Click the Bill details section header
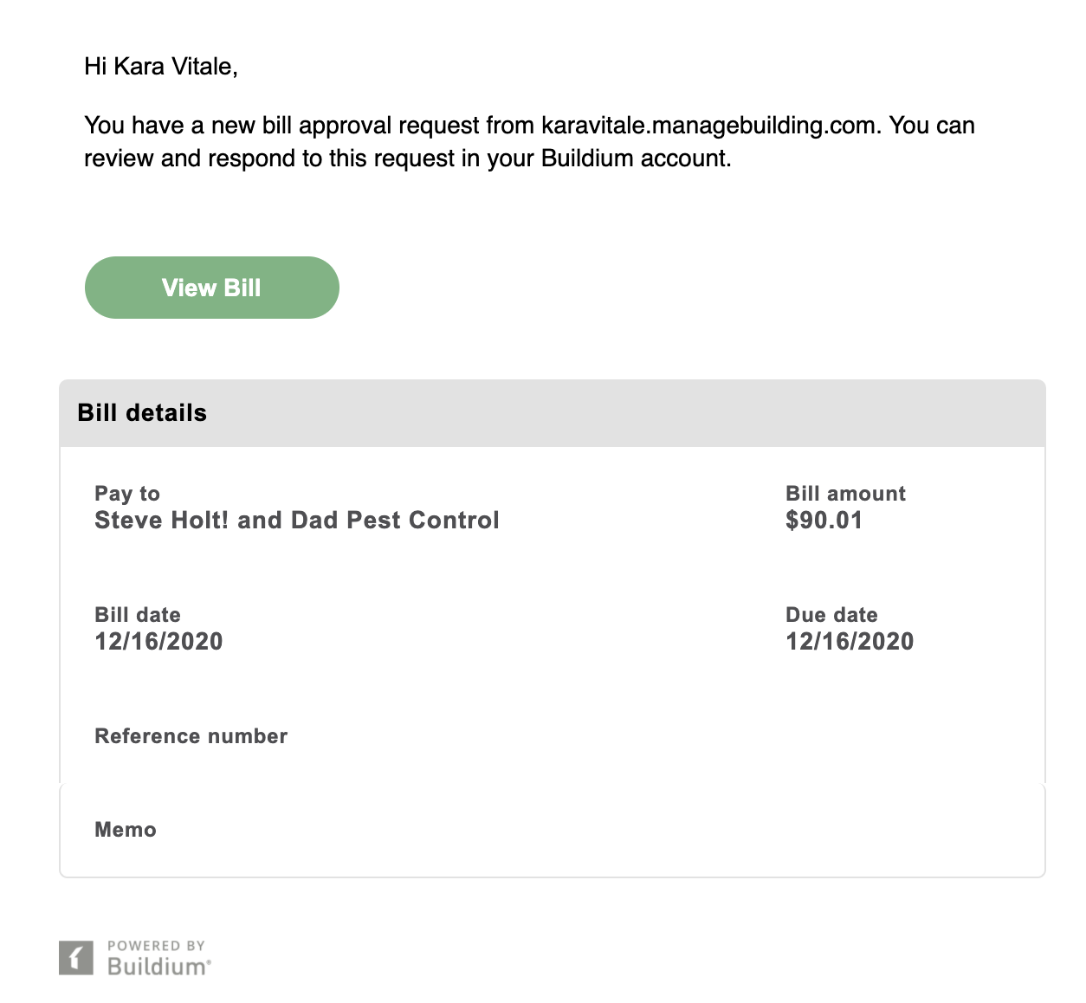Image resolution: width=1086 pixels, height=1003 pixels. coord(142,413)
